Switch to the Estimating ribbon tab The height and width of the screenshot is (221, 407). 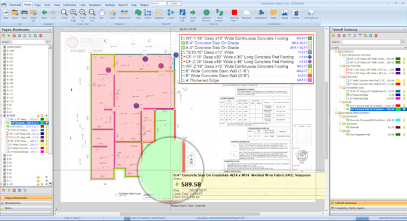pos(69,5)
